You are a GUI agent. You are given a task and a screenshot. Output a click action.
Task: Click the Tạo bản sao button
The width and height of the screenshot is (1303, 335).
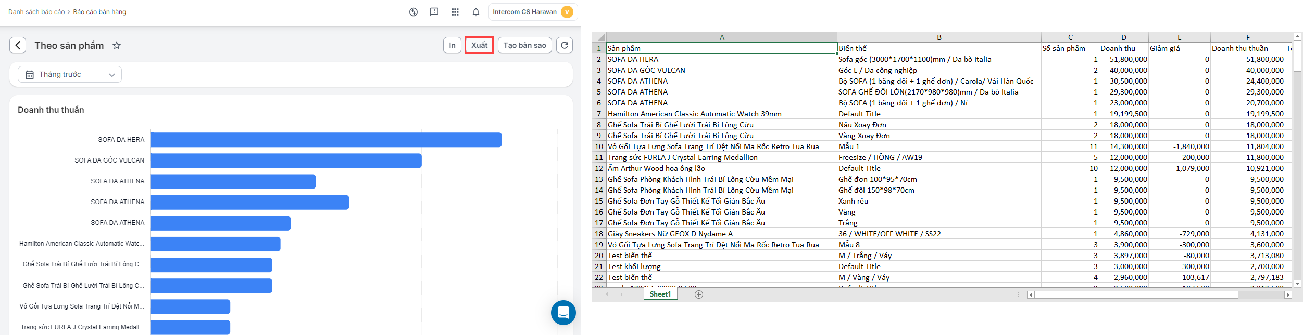[x=524, y=45]
